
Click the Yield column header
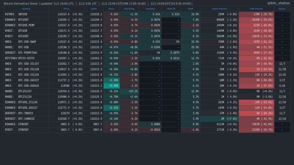[190, 9]
